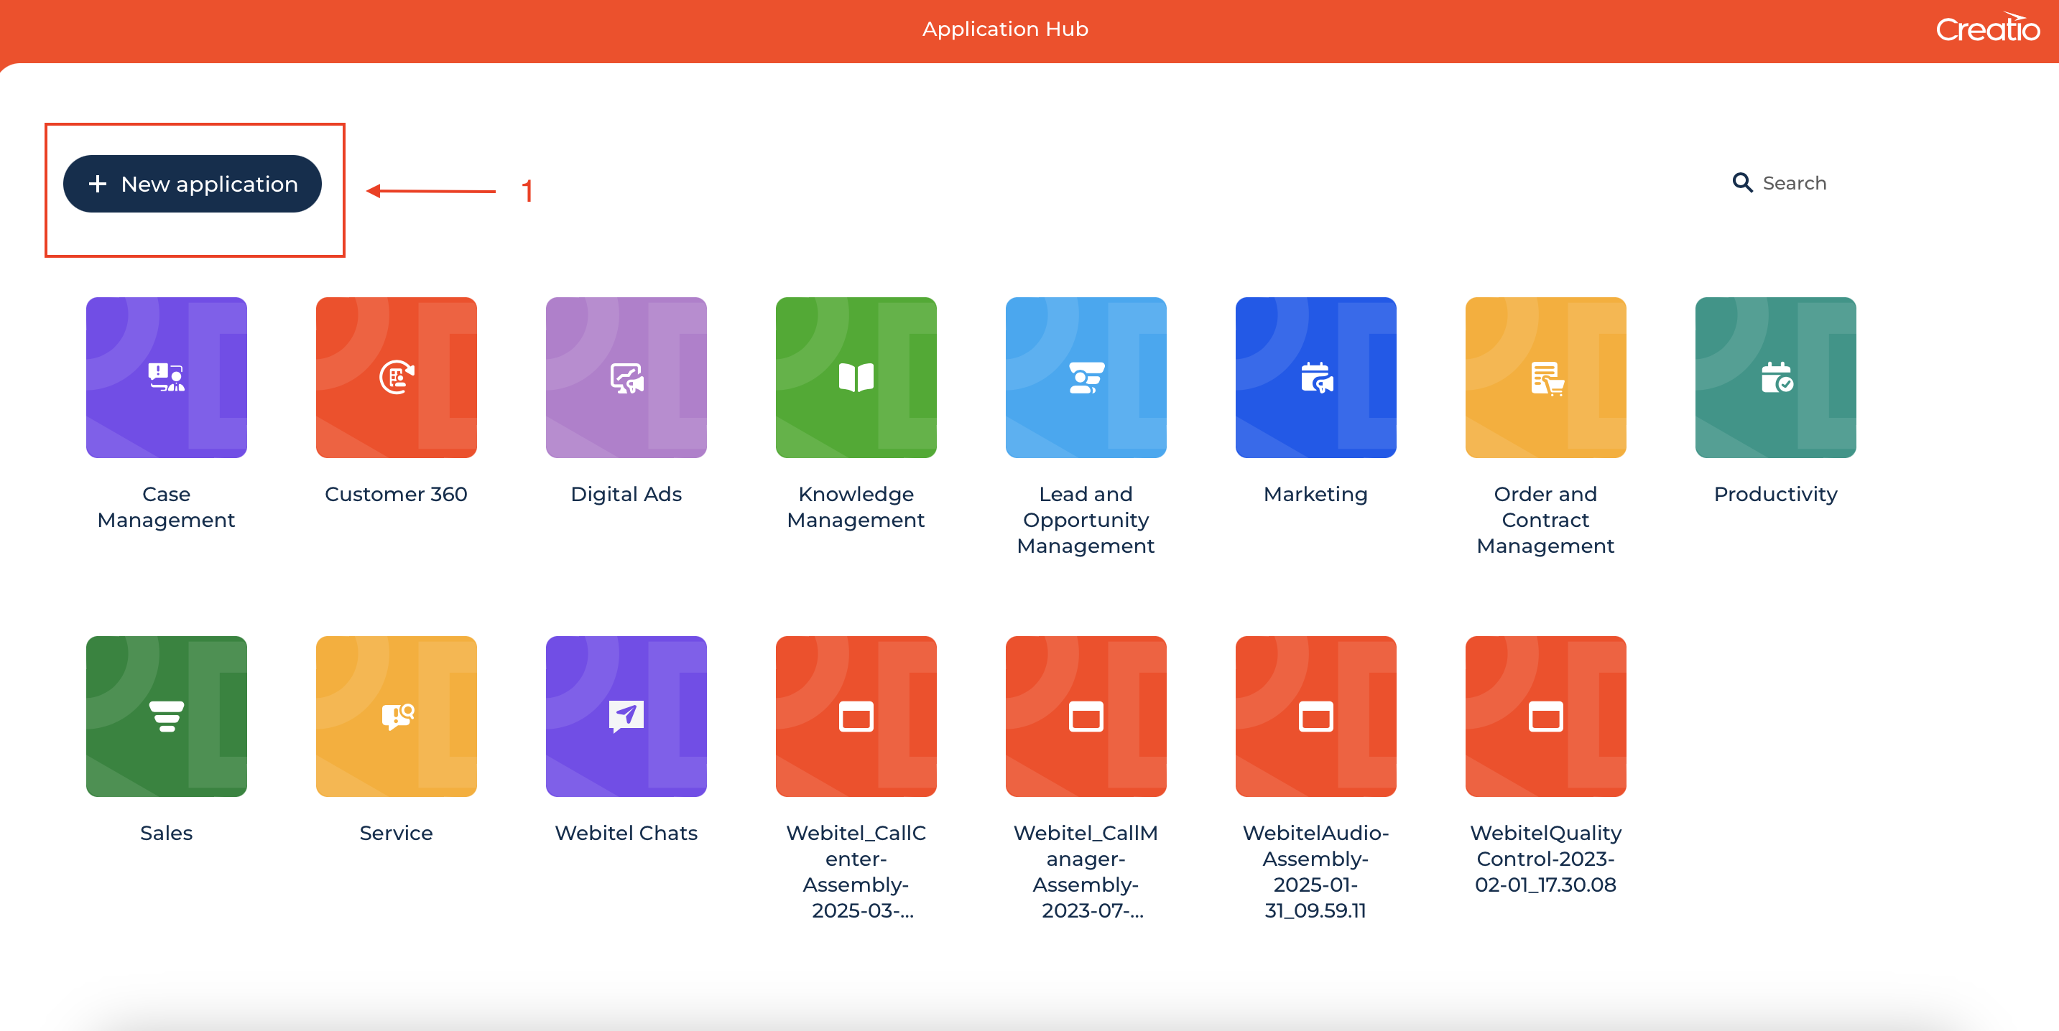Click the WebitelQualityControl-2023-02-01 label
The width and height of the screenshot is (2059, 1031).
click(x=1546, y=859)
